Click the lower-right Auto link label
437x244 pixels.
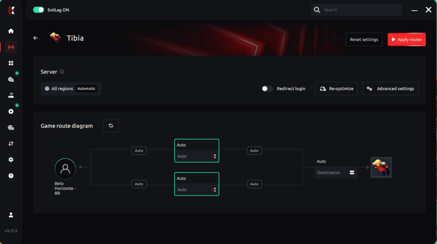click(x=254, y=184)
